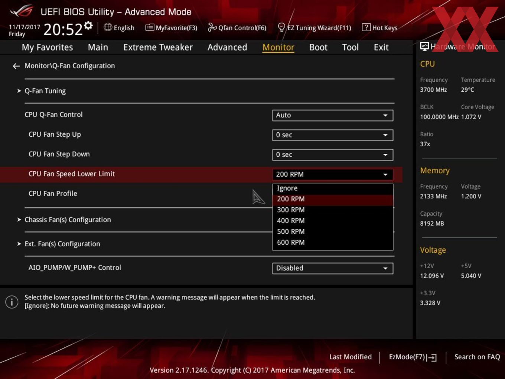The image size is (505, 379).
Task: Click the Hot Keys question mark icon
Action: (366, 27)
